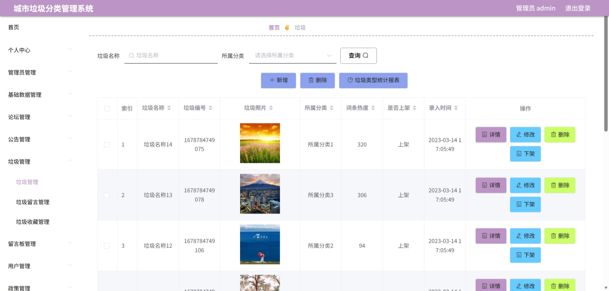
Task: Click the sort icon beside 所属分类 column header
Action: tap(332, 108)
